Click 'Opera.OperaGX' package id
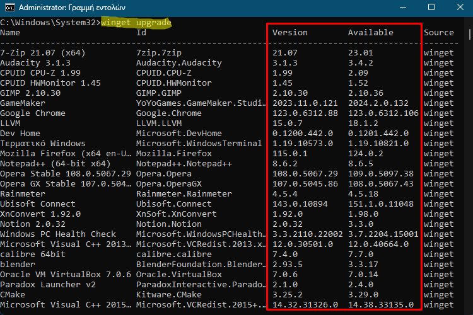 [x=169, y=184]
